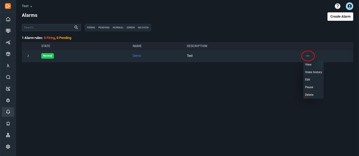Open the log query magnifier icon
Screen dimensions: 359x156
pyautogui.click(x=8, y=77)
